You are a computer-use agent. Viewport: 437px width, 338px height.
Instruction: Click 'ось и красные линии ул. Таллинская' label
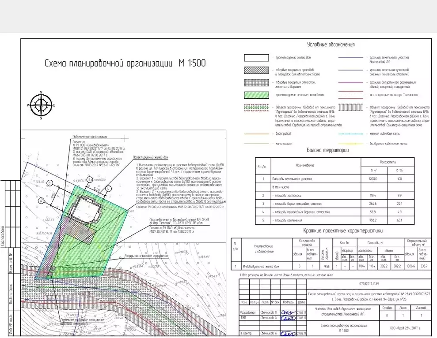[x=394, y=95]
